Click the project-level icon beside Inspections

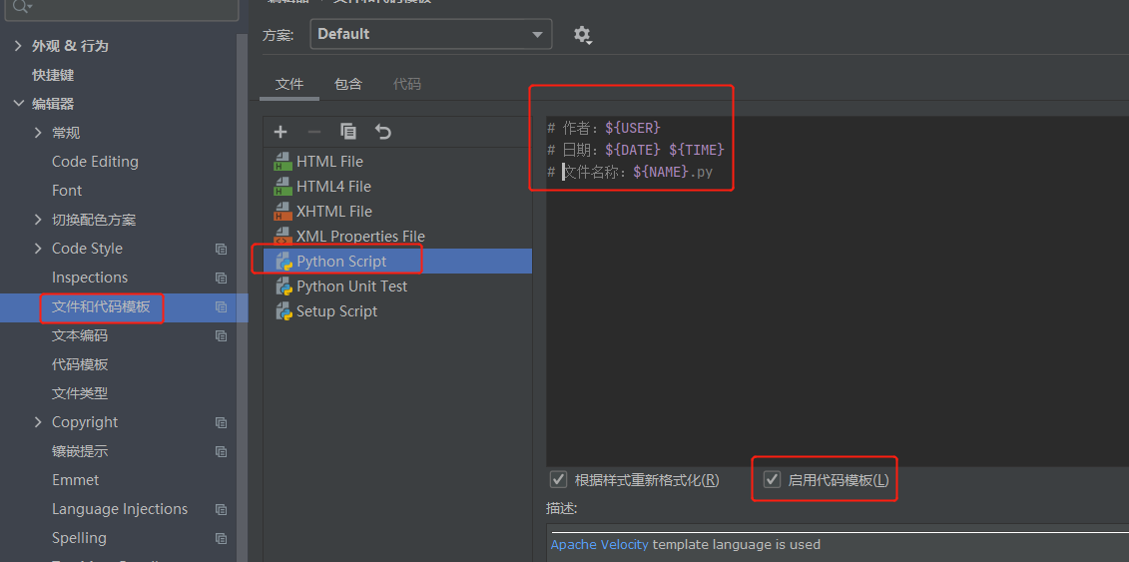pyautogui.click(x=221, y=278)
